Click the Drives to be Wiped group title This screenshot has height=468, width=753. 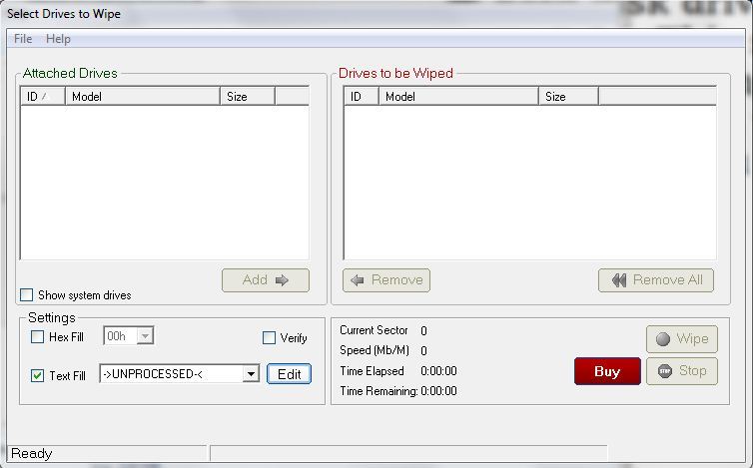pyautogui.click(x=395, y=73)
